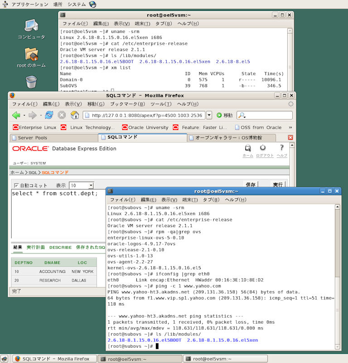The height and width of the screenshot is (363, 348).
Task: Open the forward button history dropdown arrow
Action: pyautogui.click(x=41, y=115)
